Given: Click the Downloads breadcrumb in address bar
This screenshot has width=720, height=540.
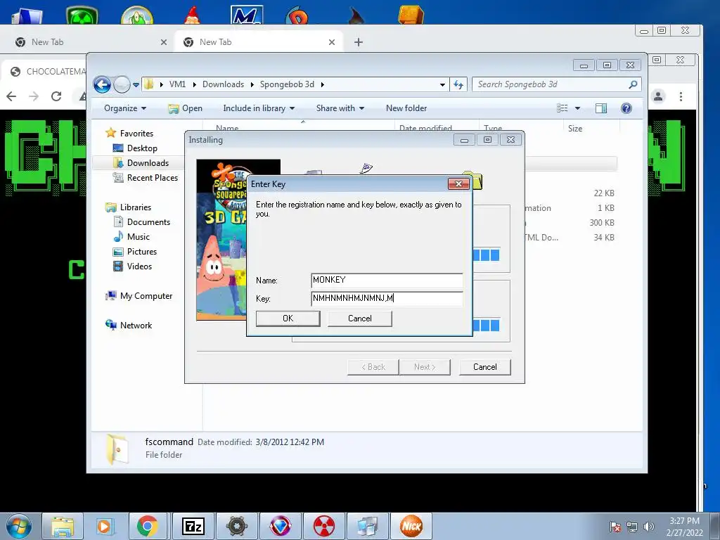Looking at the screenshot, I should (223, 84).
